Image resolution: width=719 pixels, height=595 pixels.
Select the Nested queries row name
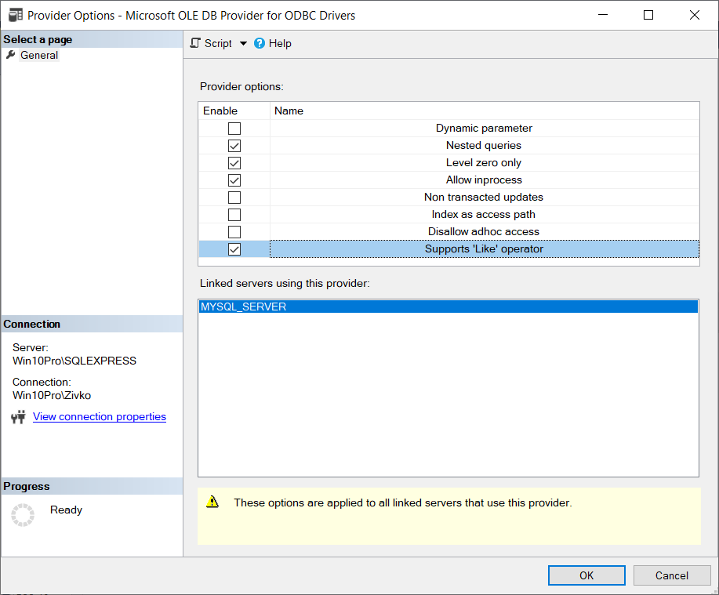point(485,146)
